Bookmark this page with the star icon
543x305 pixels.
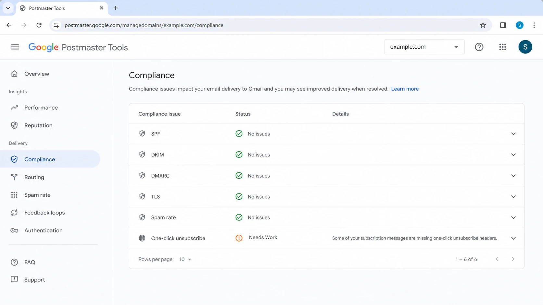(483, 25)
